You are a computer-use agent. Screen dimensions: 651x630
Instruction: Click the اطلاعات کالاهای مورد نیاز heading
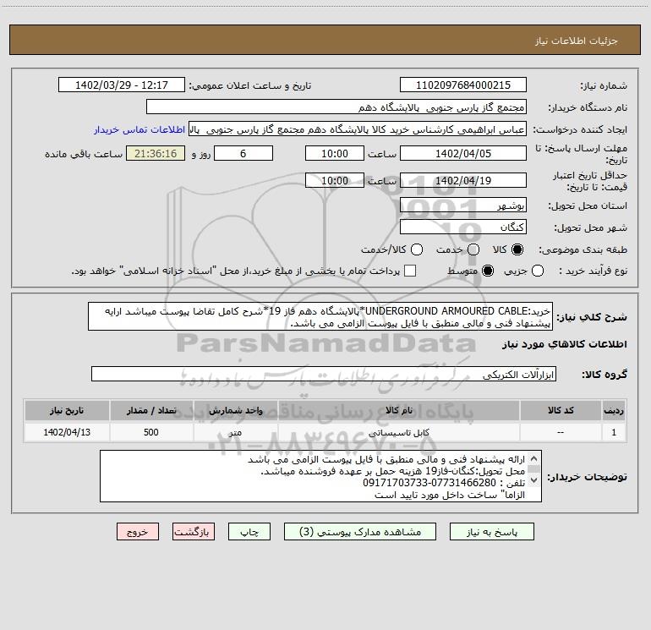pos(565,344)
